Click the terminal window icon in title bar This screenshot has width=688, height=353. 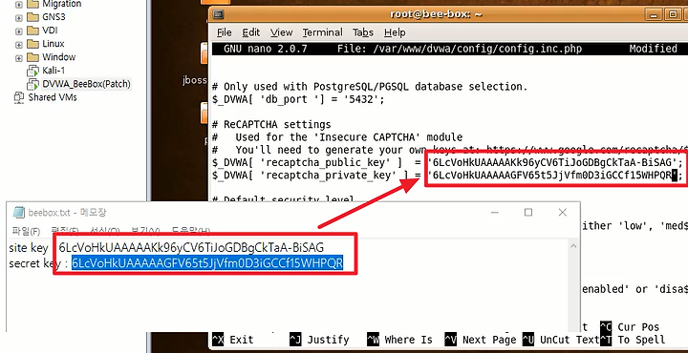coord(218,14)
